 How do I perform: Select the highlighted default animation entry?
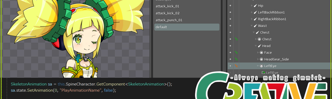pyautogui.click(x=187, y=27)
